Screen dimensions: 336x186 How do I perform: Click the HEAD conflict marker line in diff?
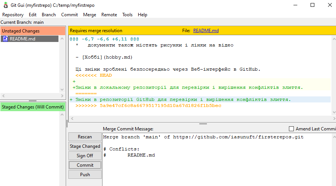click(94, 75)
